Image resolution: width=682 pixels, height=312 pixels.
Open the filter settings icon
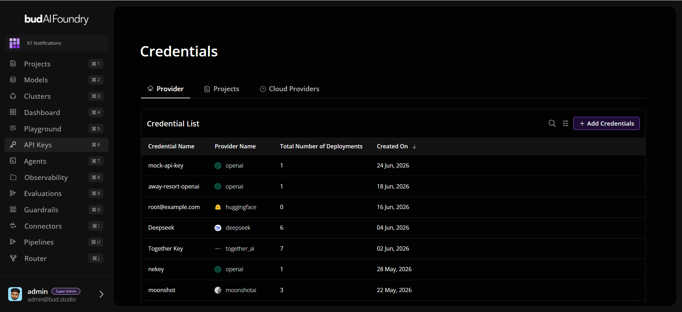point(565,123)
